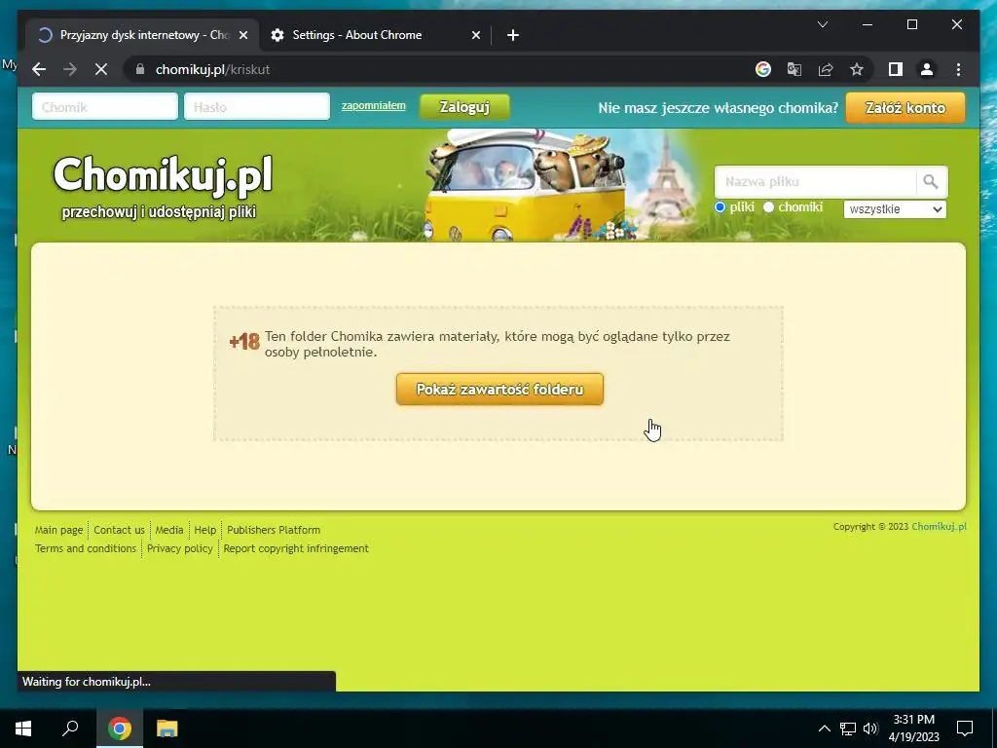Image resolution: width=997 pixels, height=748 pixels.
Task: Open the tab search chevron
Action: coord(822,24)
